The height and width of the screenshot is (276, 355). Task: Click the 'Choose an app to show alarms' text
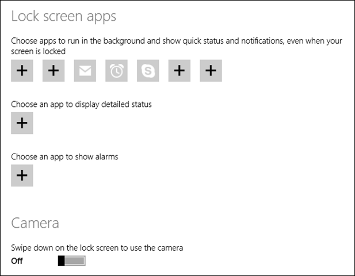tap(64, 157)
